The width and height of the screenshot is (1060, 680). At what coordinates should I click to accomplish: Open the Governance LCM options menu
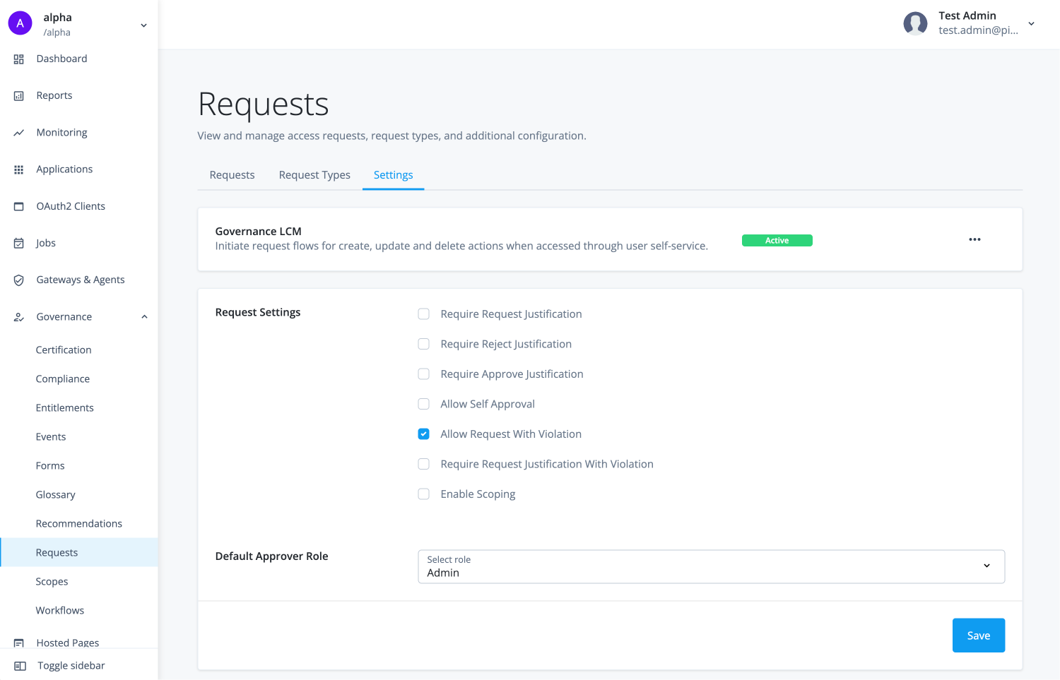pyautogui.click(x=974, y=239)
